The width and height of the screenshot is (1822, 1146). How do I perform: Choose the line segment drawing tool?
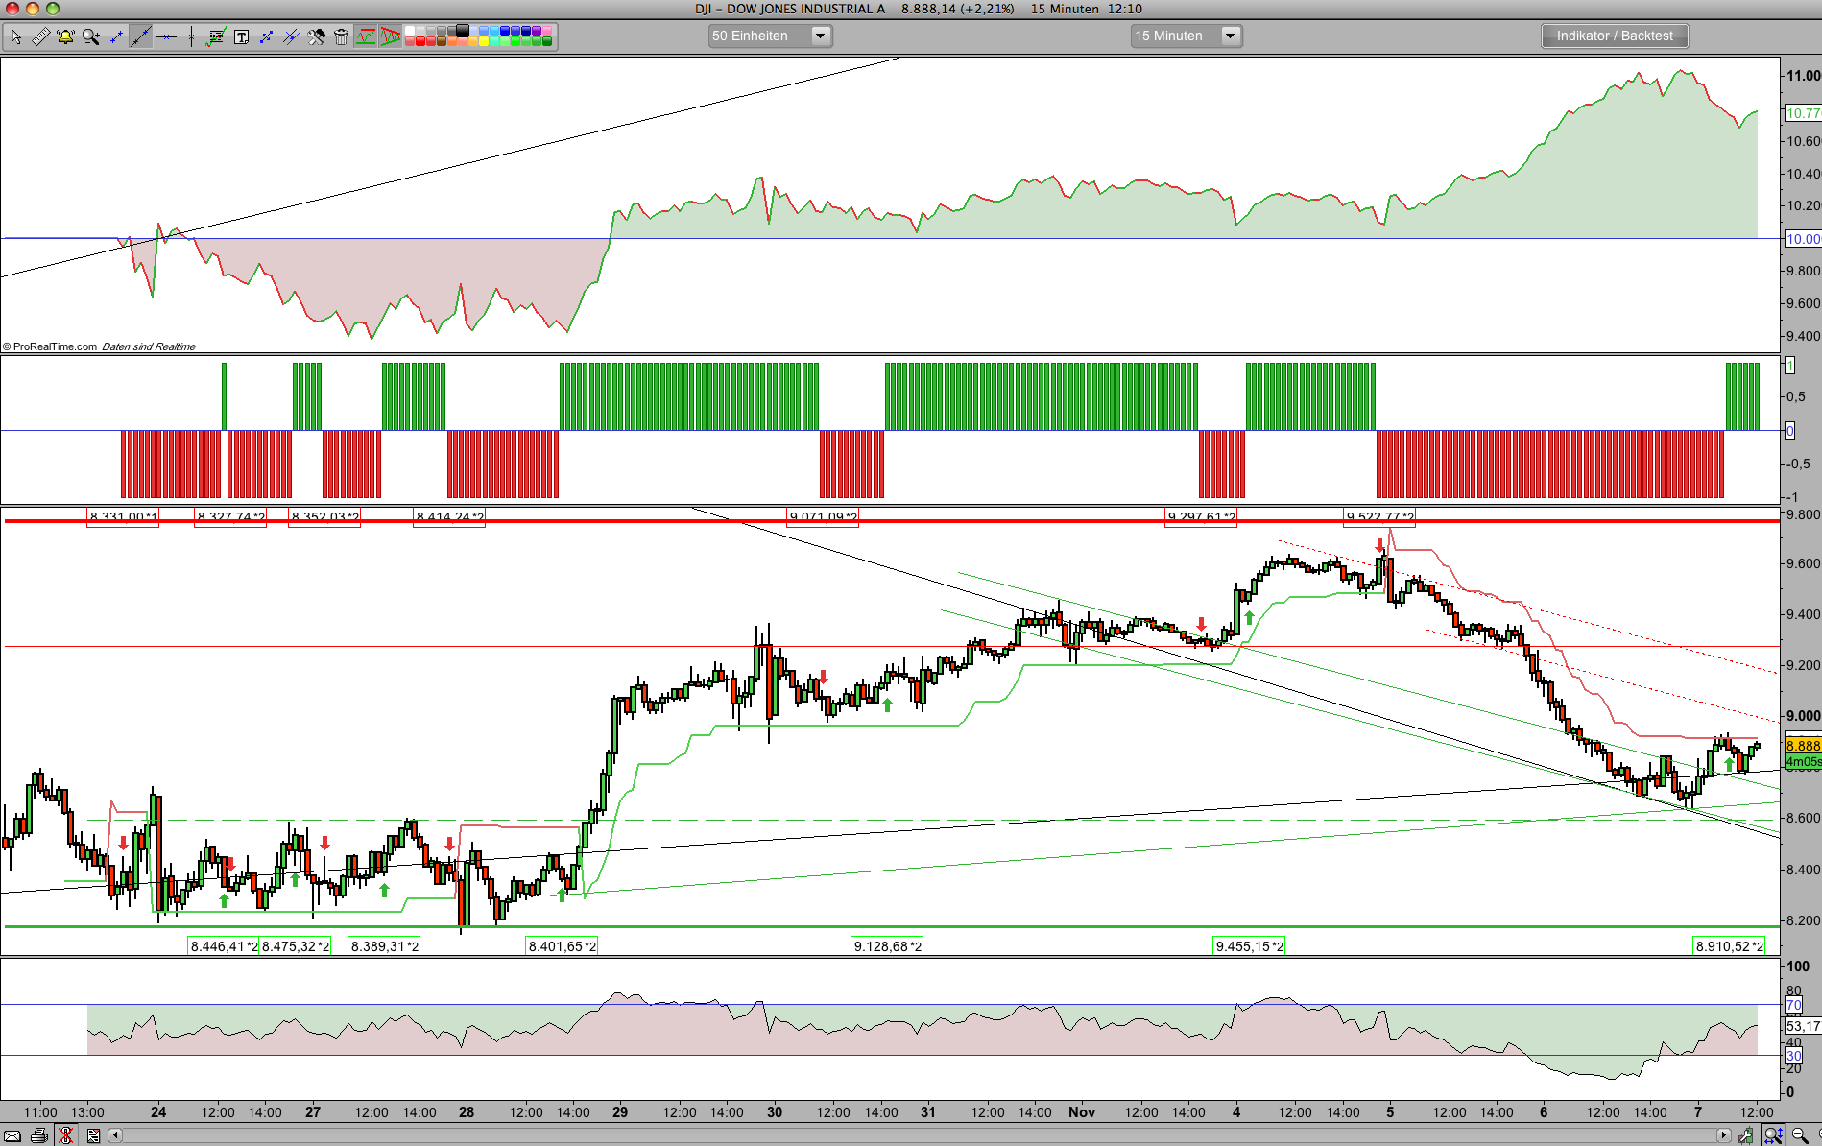click(116, 36)
